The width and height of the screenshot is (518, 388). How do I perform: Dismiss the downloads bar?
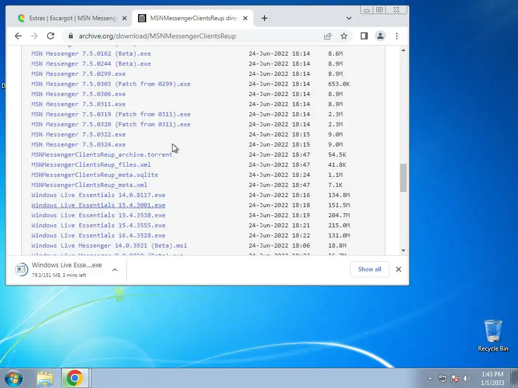tap(399, 269)
